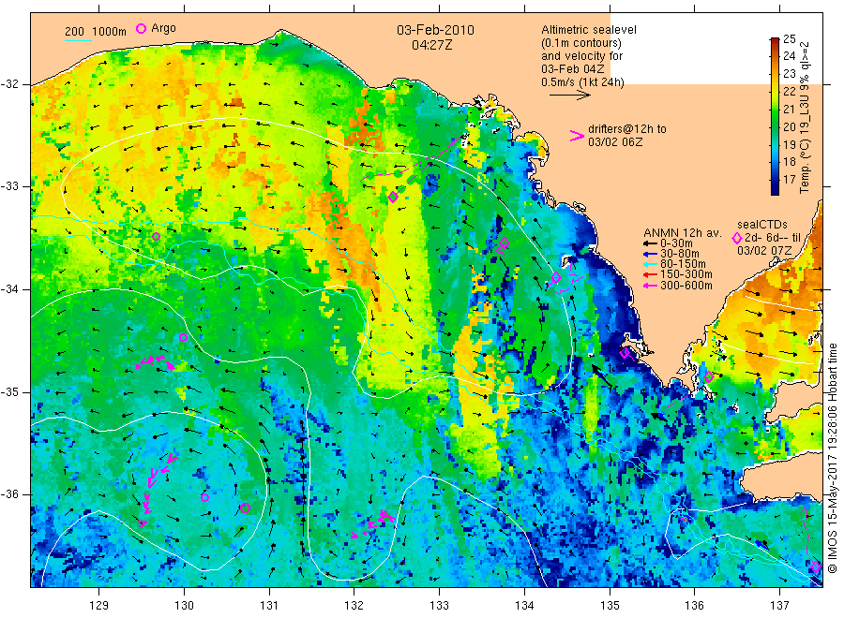
Task: Click the dark red 25°C end of colorbar
Action: (775, 41)
